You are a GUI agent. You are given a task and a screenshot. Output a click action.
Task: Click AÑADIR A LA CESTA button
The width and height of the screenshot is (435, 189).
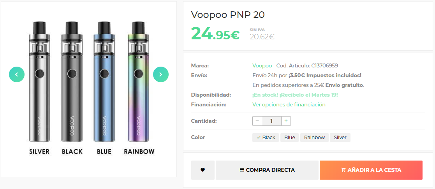[x=371, y=170]
